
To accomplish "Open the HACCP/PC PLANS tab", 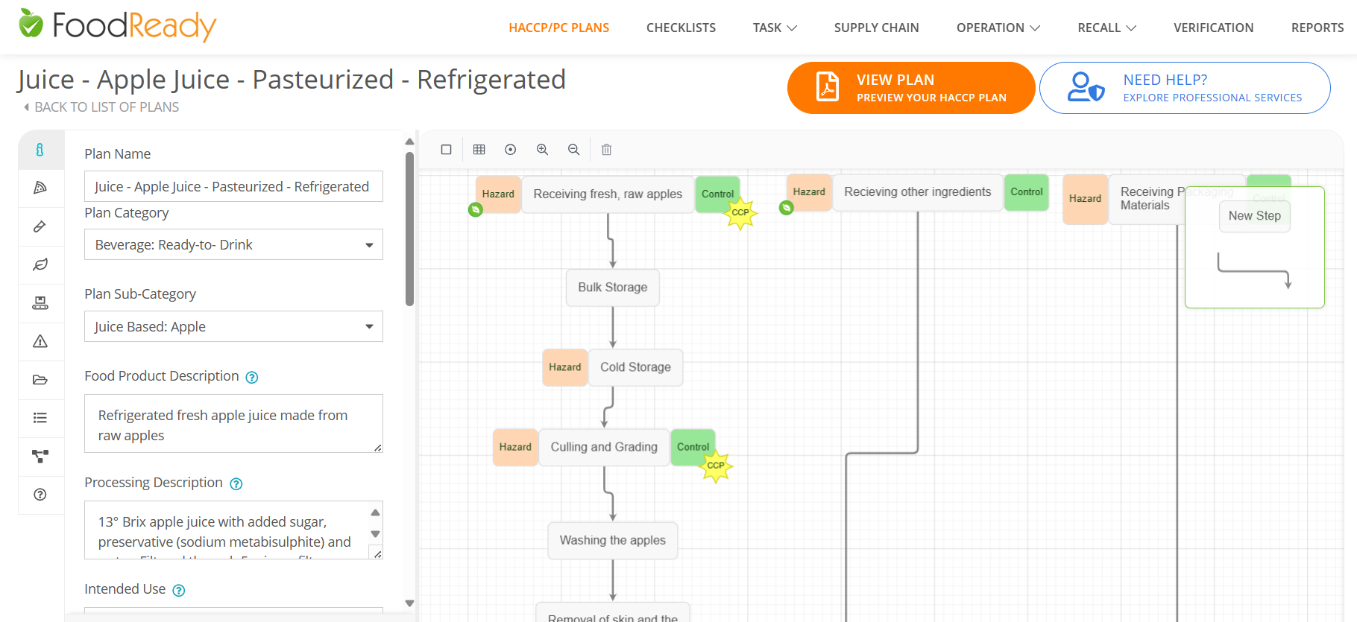I will 559,28.
